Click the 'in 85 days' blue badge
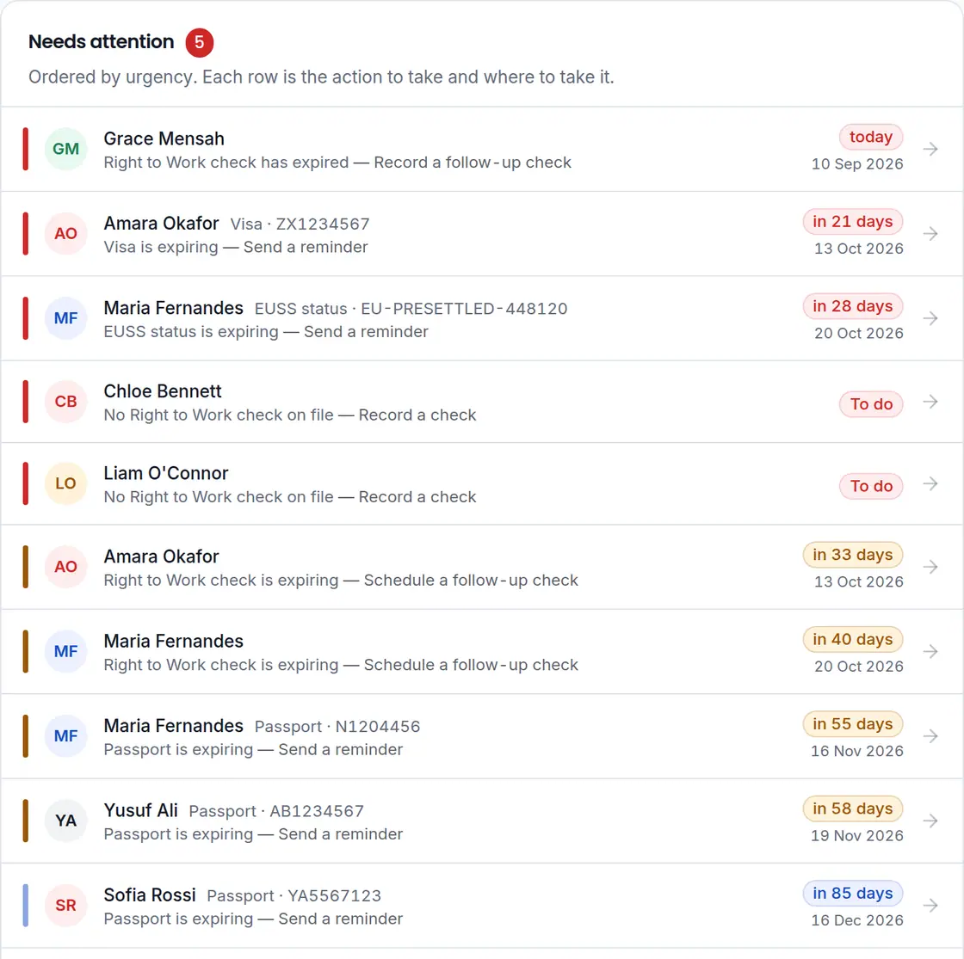This screenshot has height=959, width=964. coord(852,894)
